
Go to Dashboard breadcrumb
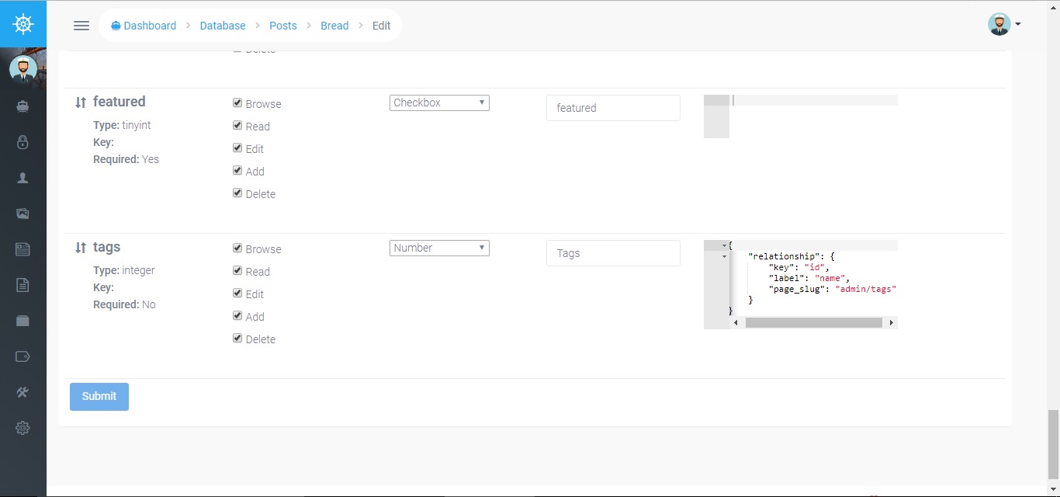pyautogui.click(x=144, y=26)
